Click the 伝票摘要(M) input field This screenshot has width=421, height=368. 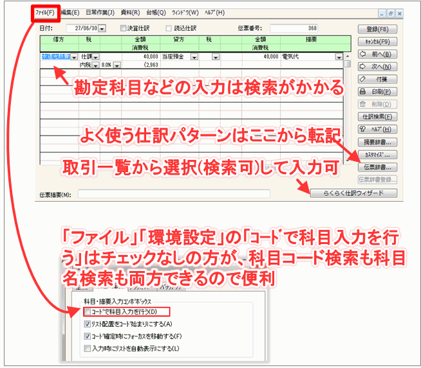coord(174,194)
